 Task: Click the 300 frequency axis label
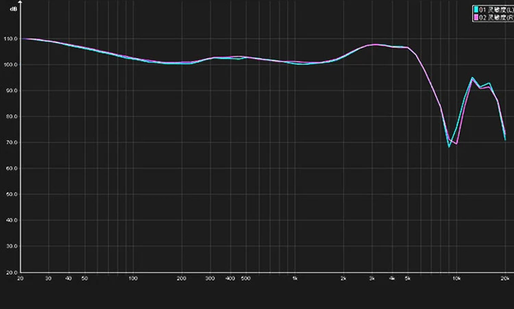point(210,279)
